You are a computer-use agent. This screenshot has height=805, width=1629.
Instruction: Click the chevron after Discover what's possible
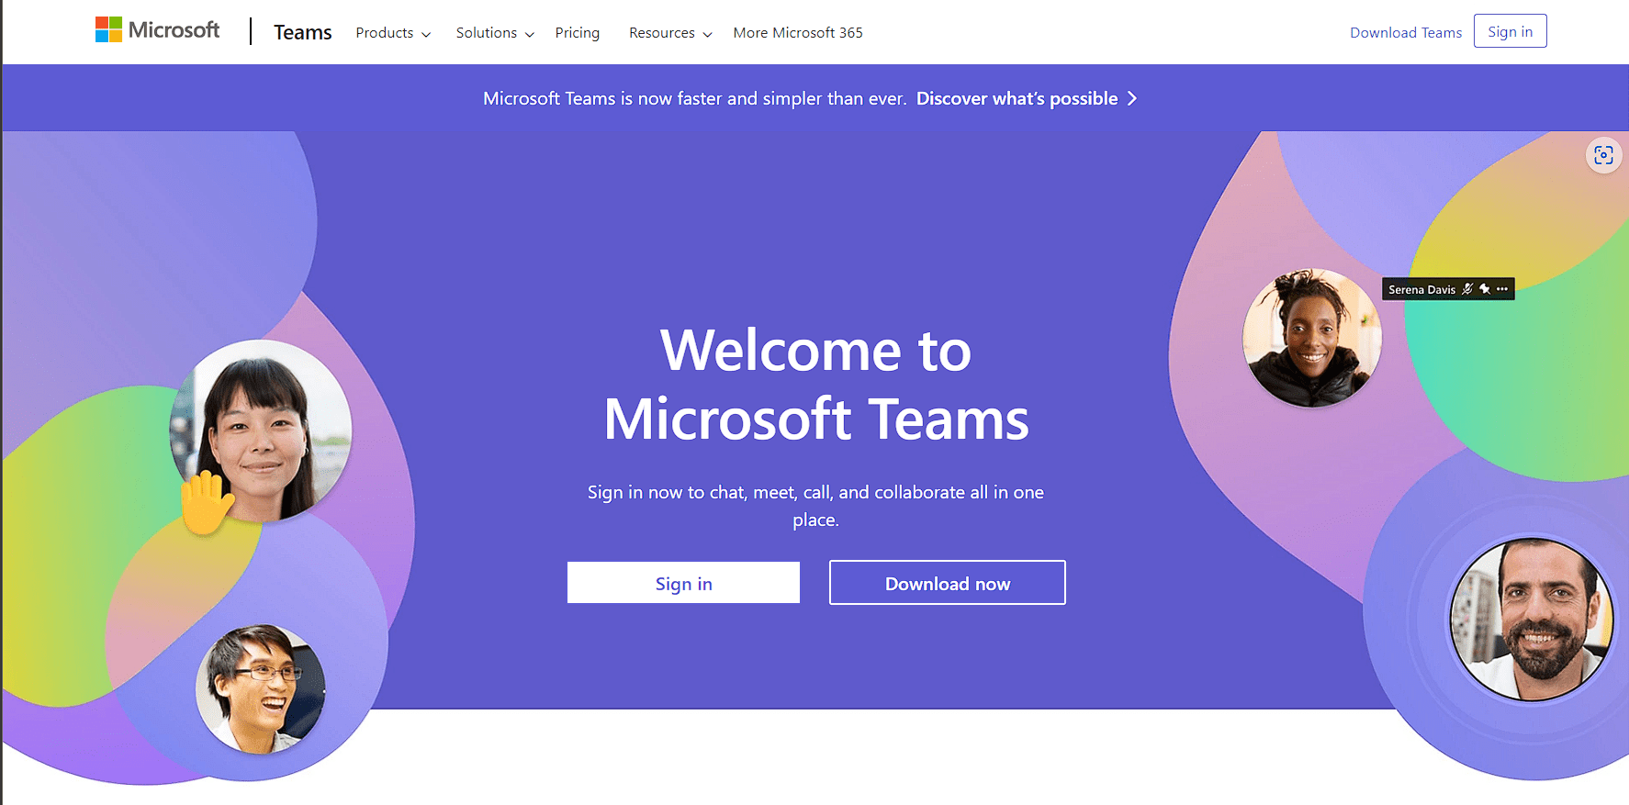tap(1132, 98)
